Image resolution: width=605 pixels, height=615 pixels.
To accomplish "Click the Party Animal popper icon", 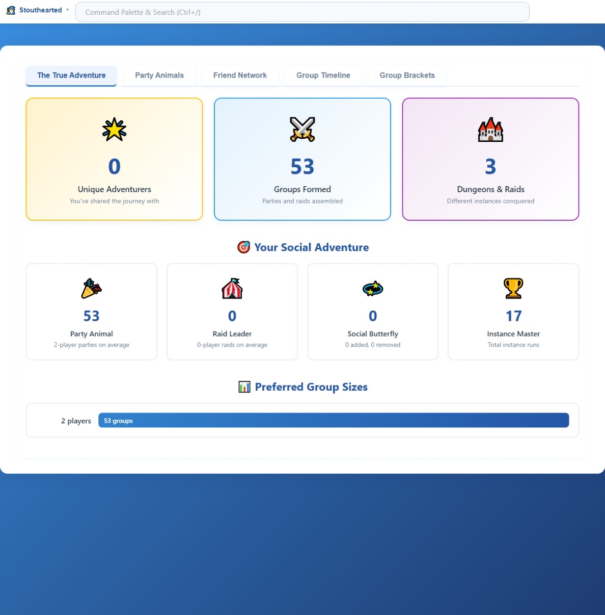I will pos(92,289).
